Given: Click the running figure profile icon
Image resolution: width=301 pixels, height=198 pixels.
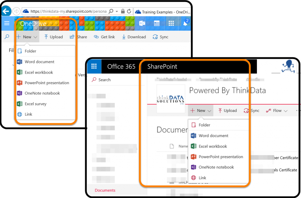Looking at the screenshot, I should tap(288, 66).
